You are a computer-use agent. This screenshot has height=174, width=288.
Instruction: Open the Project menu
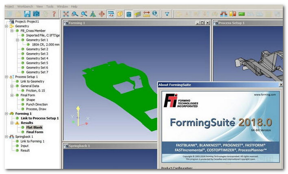[x=9, y=7]
